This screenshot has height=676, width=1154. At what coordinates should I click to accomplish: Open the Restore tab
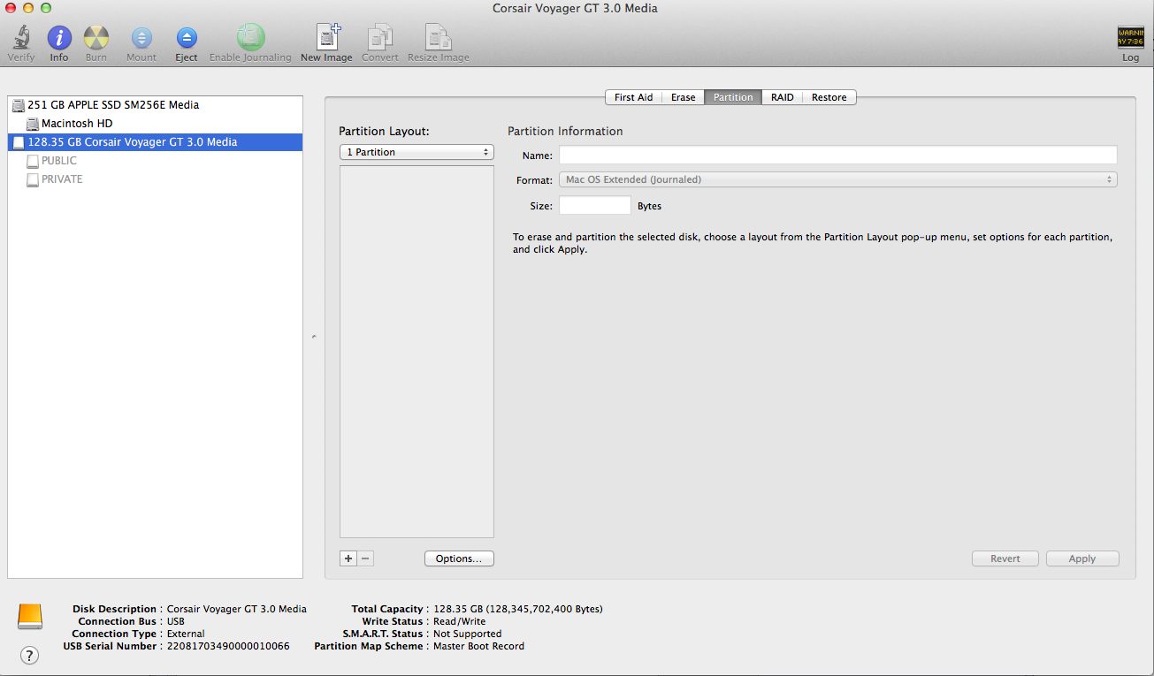(829, 97)
